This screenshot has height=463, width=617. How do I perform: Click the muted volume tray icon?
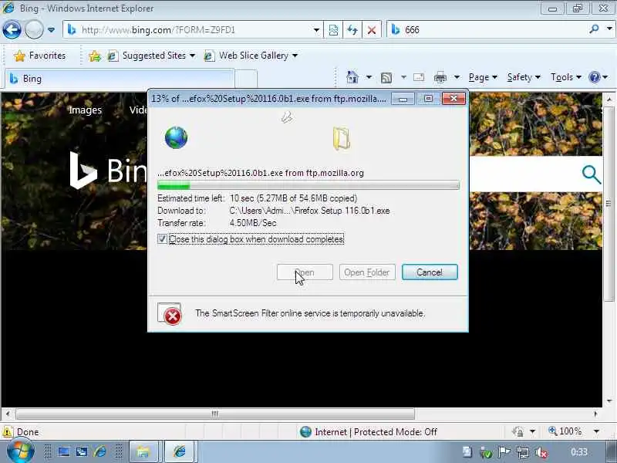pos(542,452)
